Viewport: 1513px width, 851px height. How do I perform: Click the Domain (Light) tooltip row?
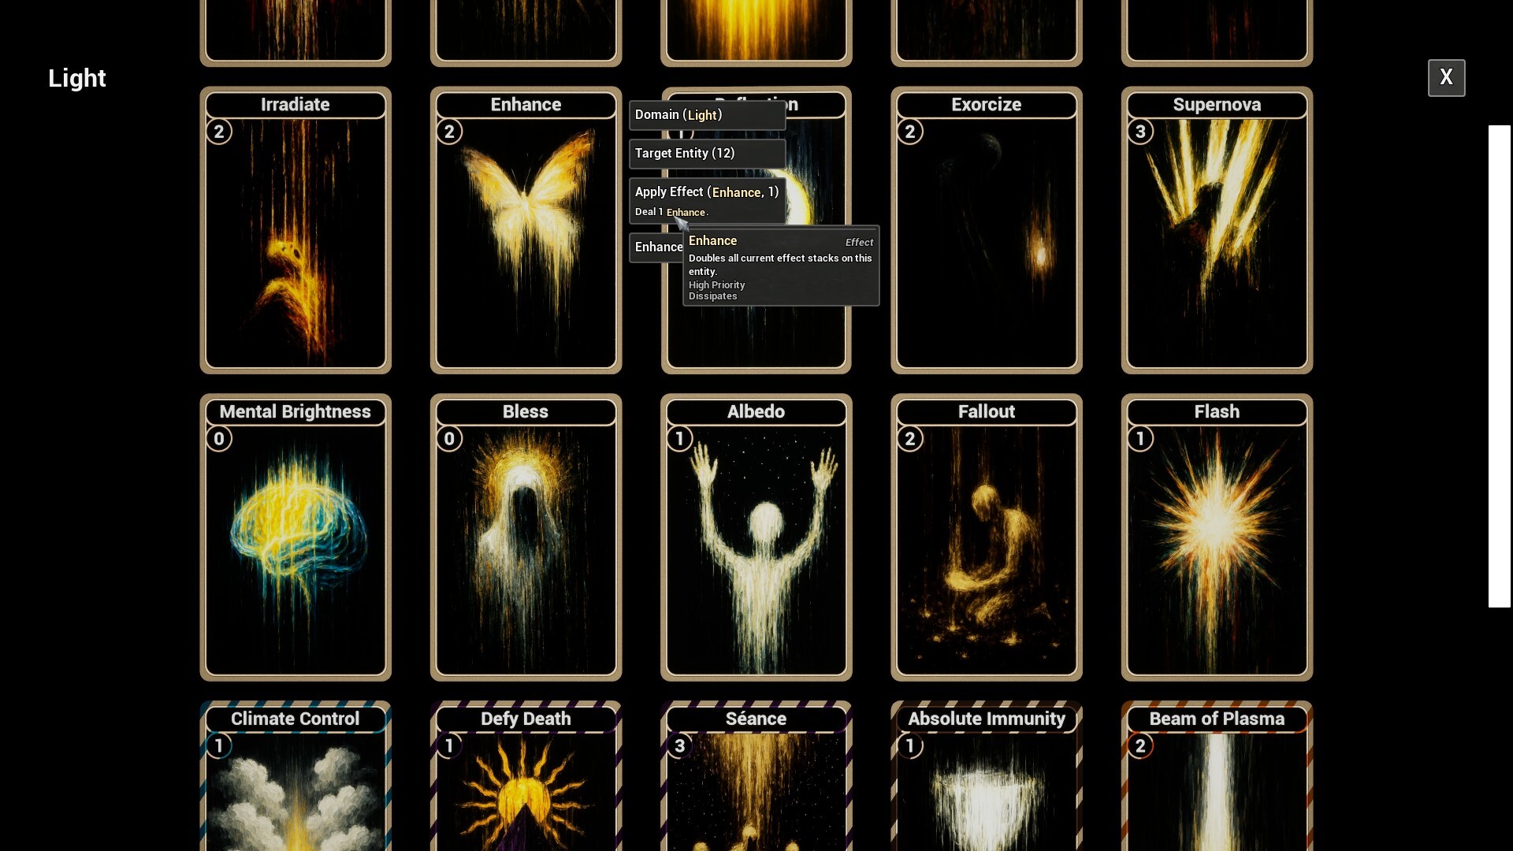coord(707,115)
